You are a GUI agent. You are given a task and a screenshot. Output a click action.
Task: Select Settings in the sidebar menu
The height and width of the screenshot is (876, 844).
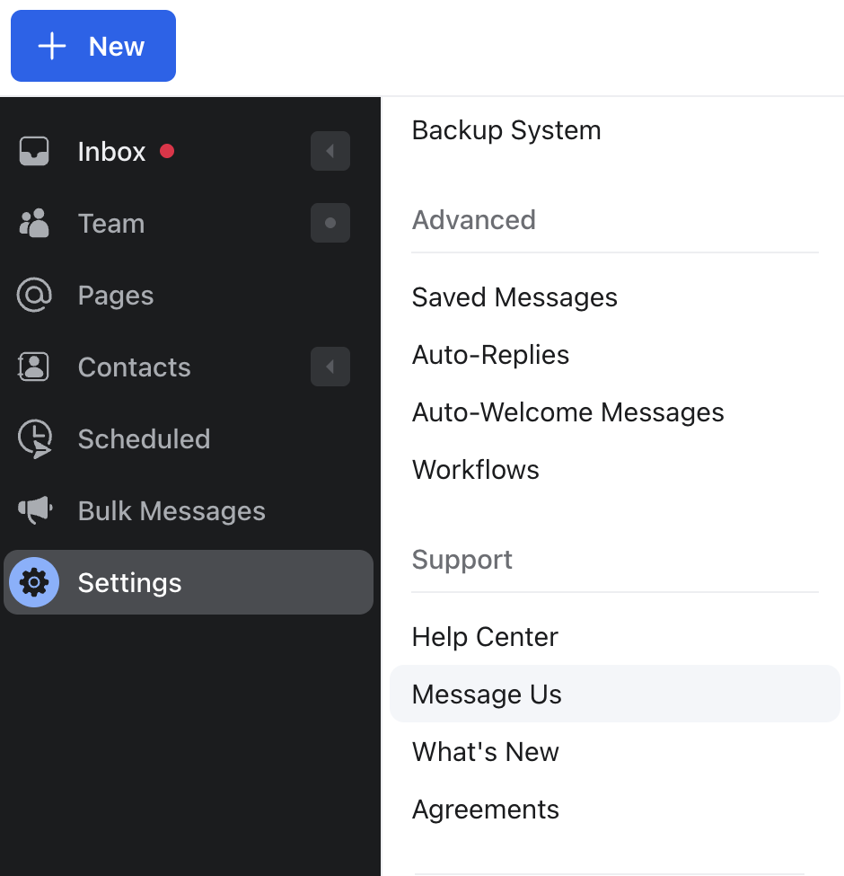129,582
